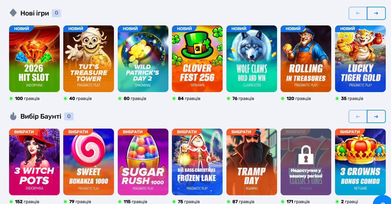Open Wolf Claws Hold and Win

[252, 59]
